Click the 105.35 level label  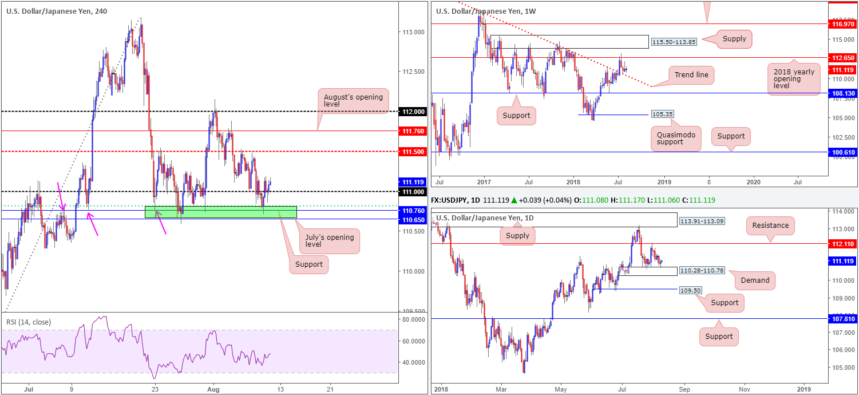[x=663, y=114]
